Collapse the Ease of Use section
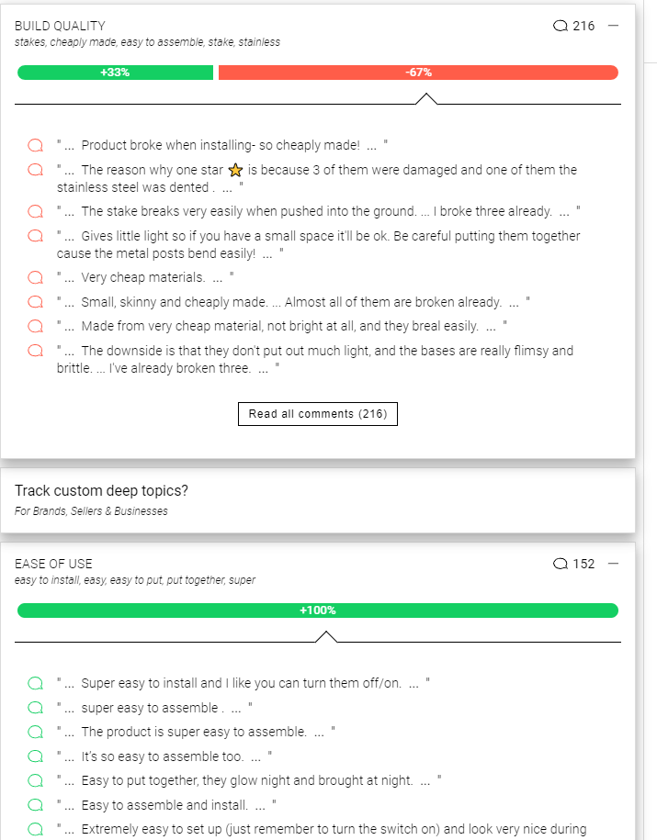657x840 pixels. (613, 564)
